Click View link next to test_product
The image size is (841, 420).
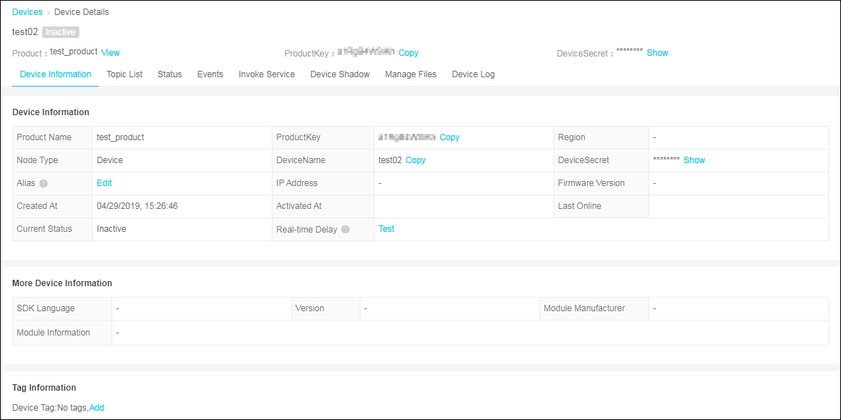point(110,53)
